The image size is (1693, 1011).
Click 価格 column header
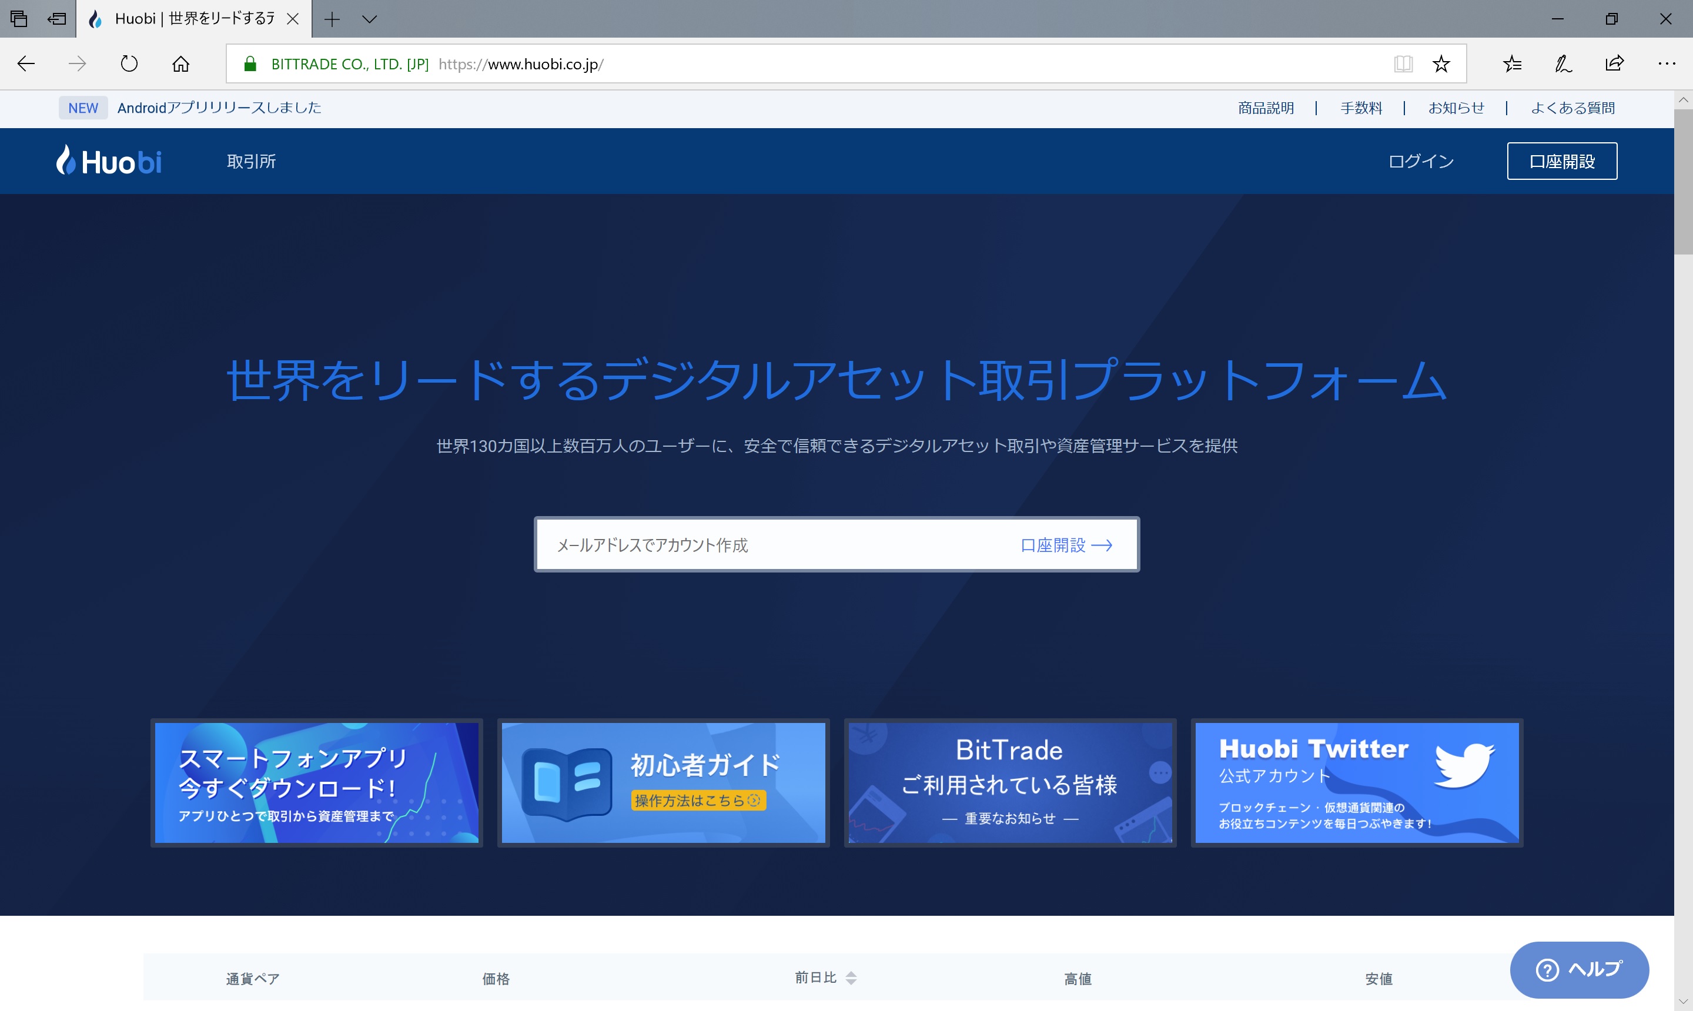pyautogui.click(x=496, y=979)
